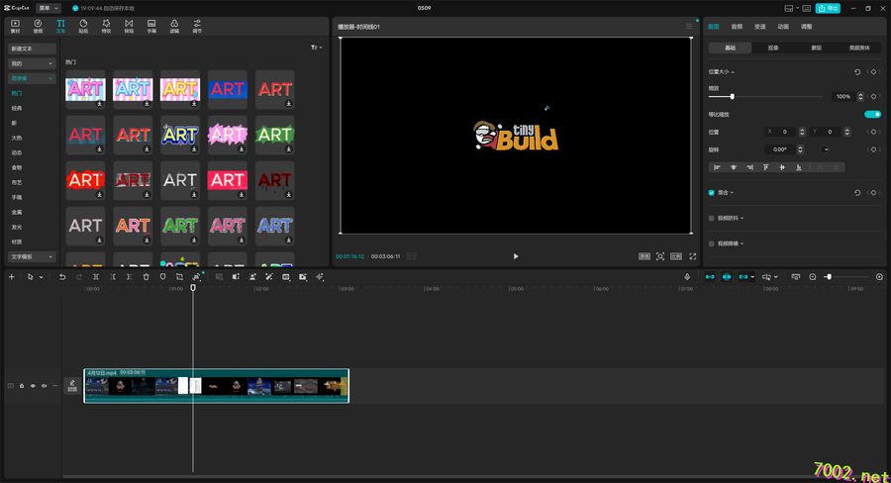Lock the video track
The image size is (891, 483).
(22, 386)
